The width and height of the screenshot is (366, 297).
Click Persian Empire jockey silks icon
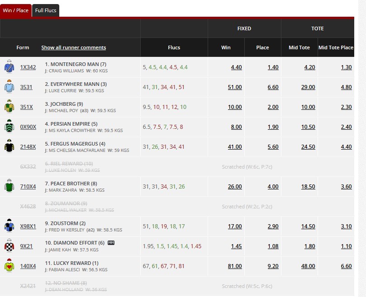pos(10,126)
